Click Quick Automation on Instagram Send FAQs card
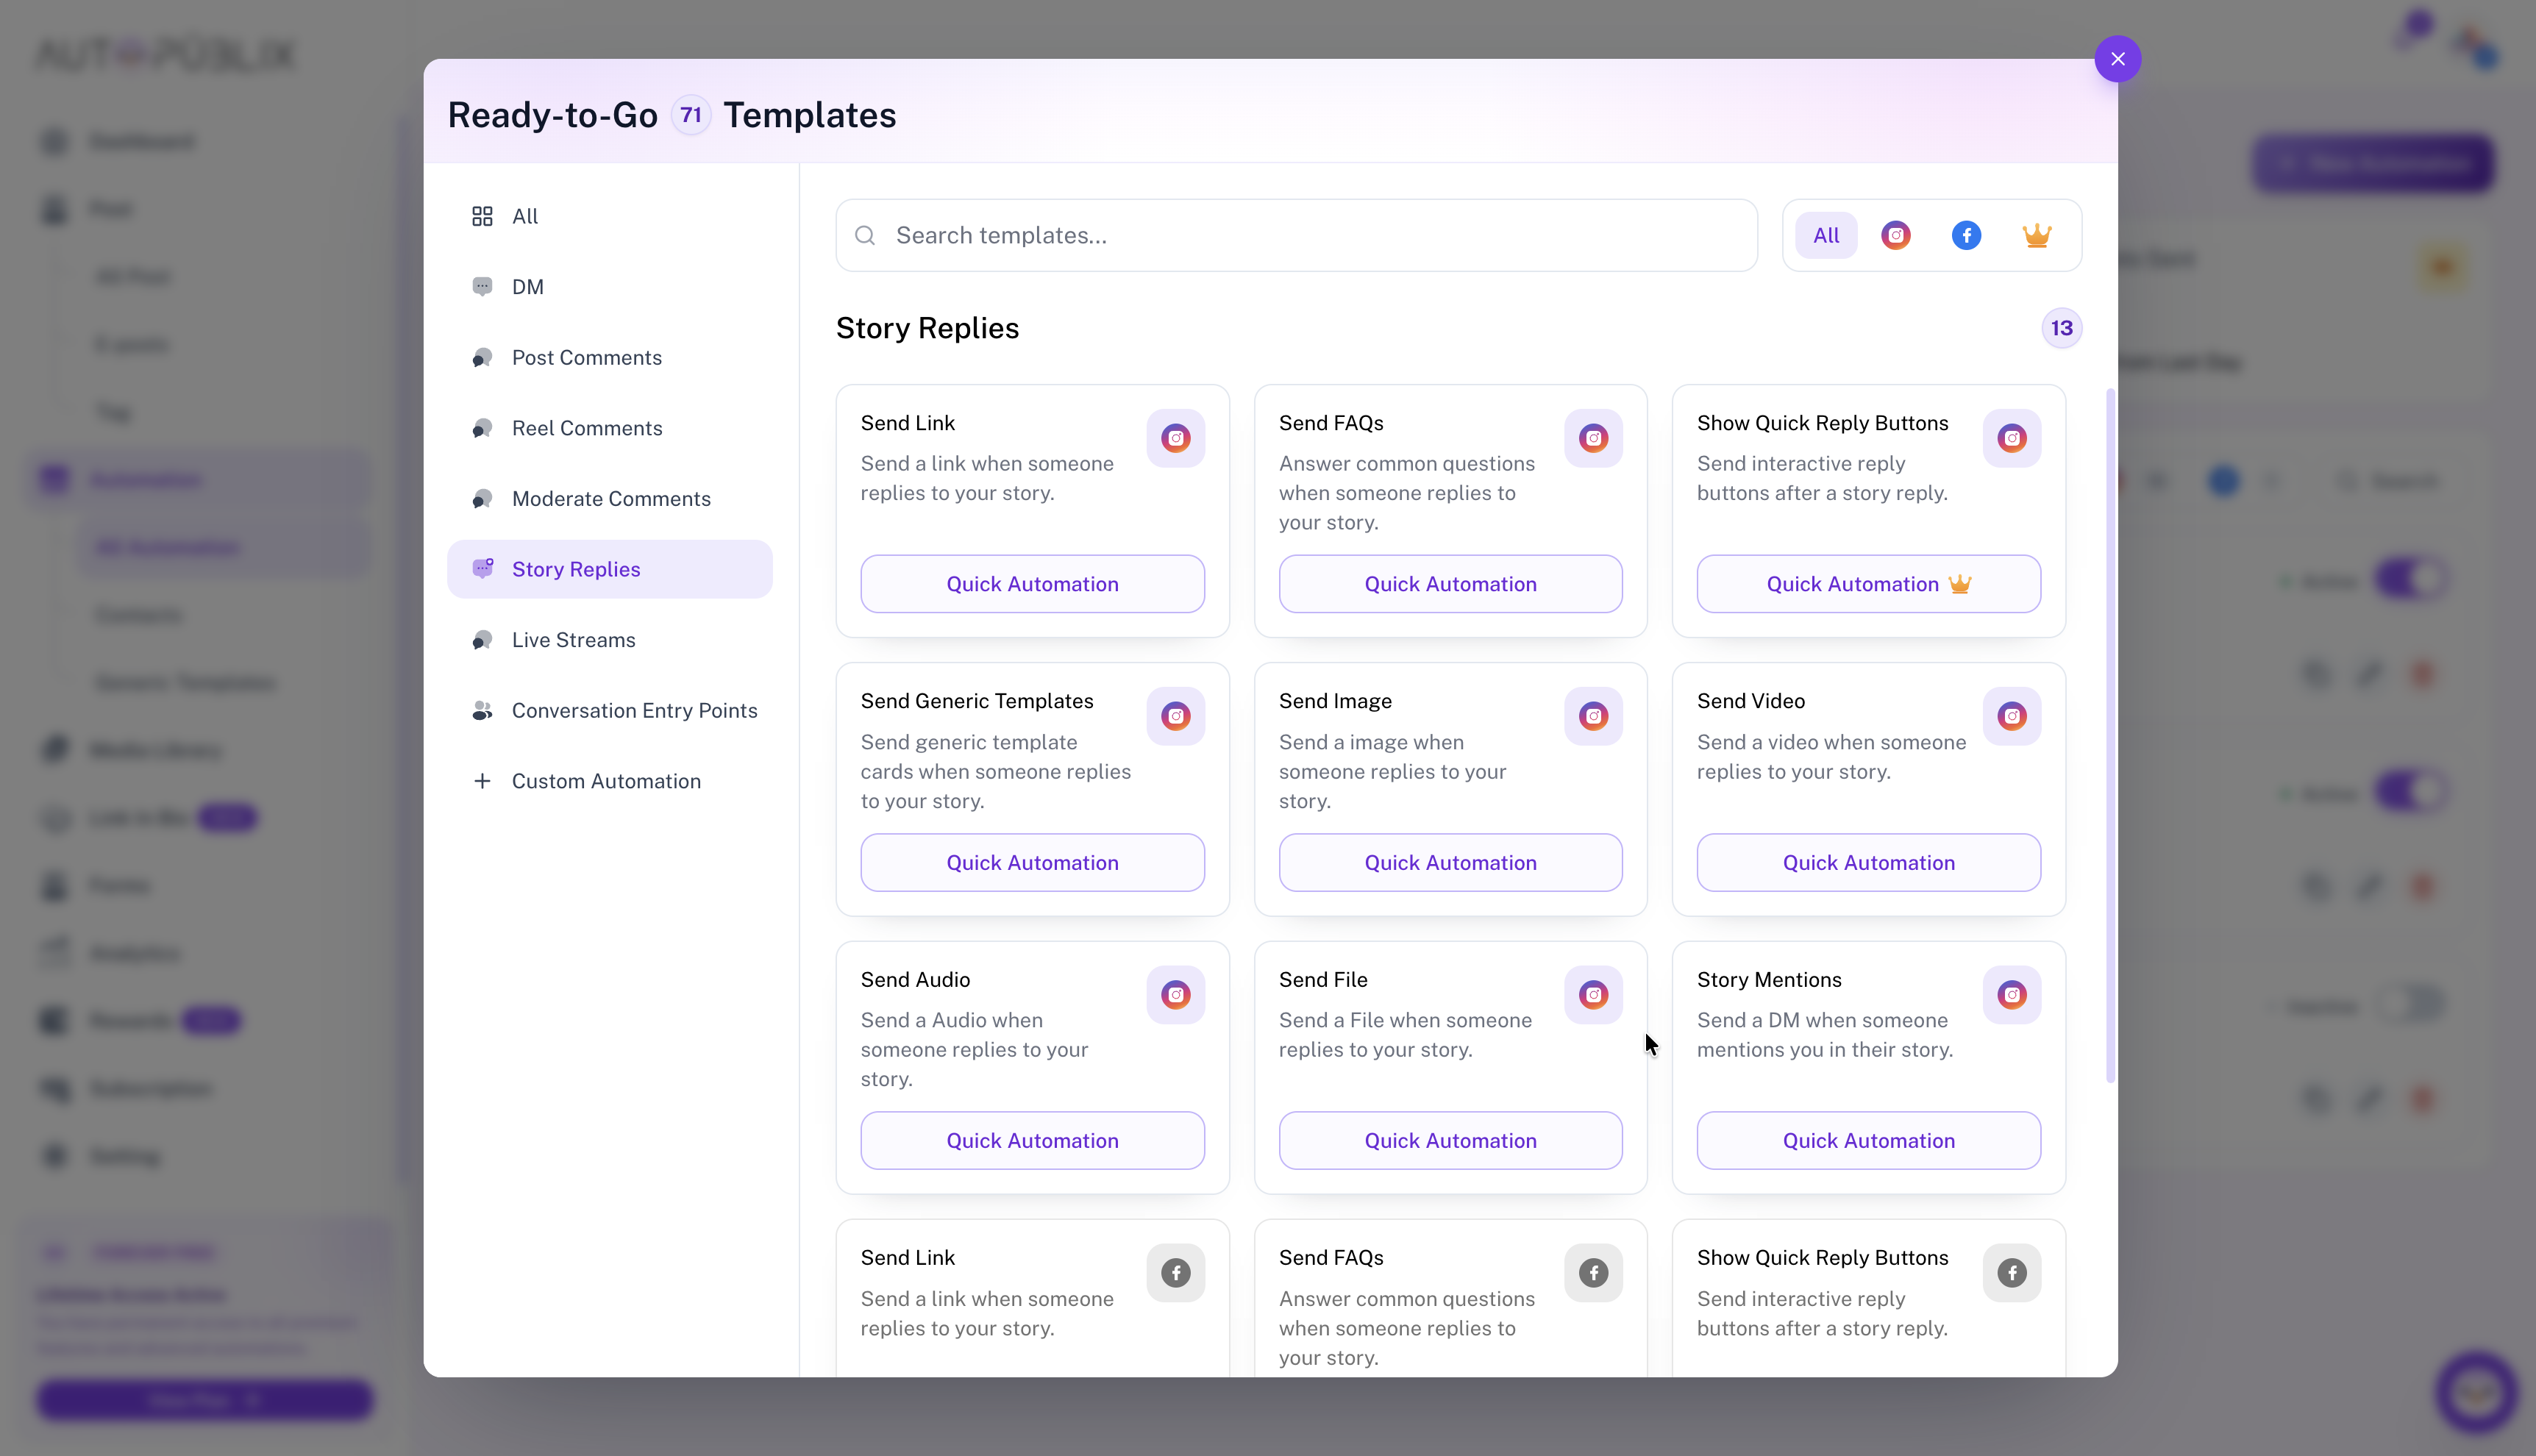 coord(1450,584)
